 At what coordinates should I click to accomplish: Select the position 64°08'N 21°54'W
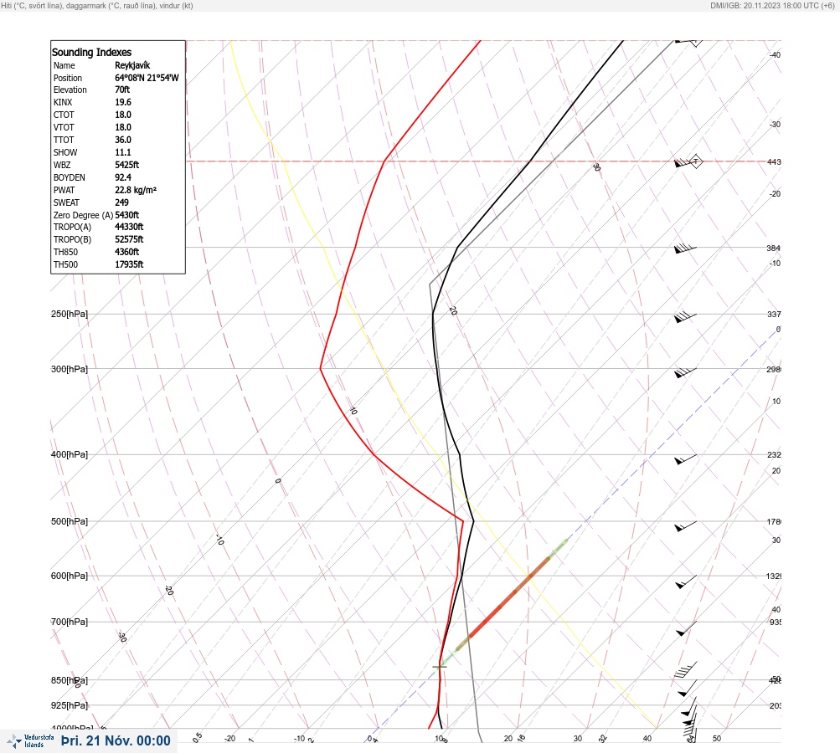point(147,78)
